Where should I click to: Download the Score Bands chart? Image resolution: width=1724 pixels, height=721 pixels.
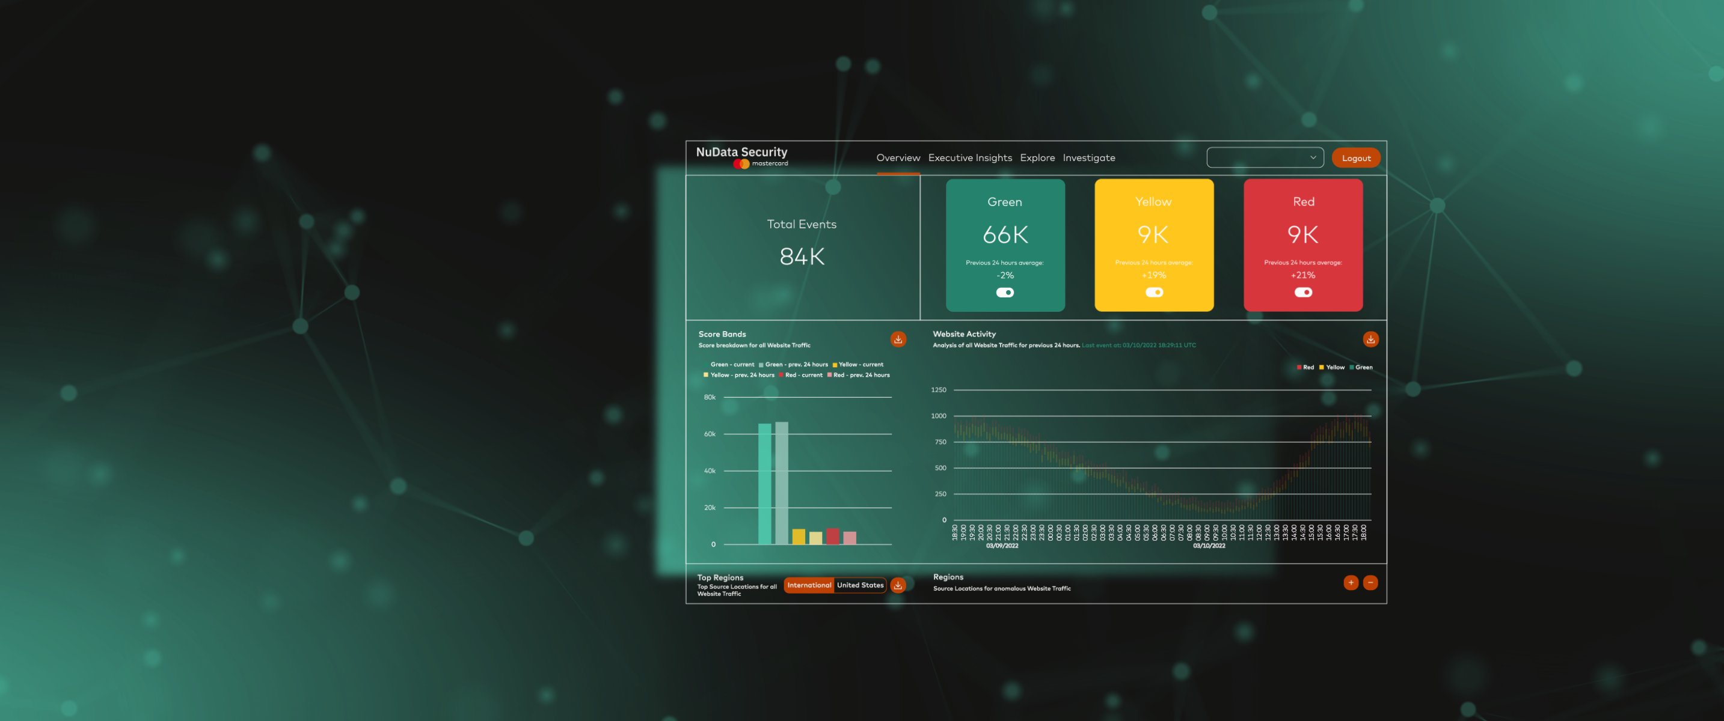click(x=898, y=339)
